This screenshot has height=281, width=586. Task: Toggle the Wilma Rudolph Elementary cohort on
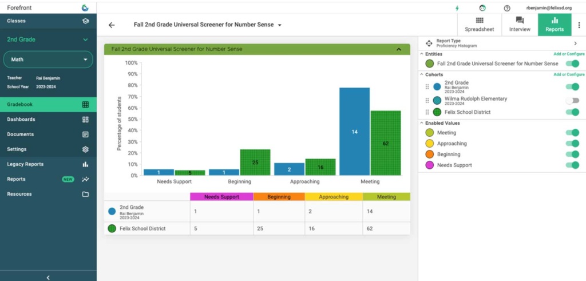coord(572,100)
